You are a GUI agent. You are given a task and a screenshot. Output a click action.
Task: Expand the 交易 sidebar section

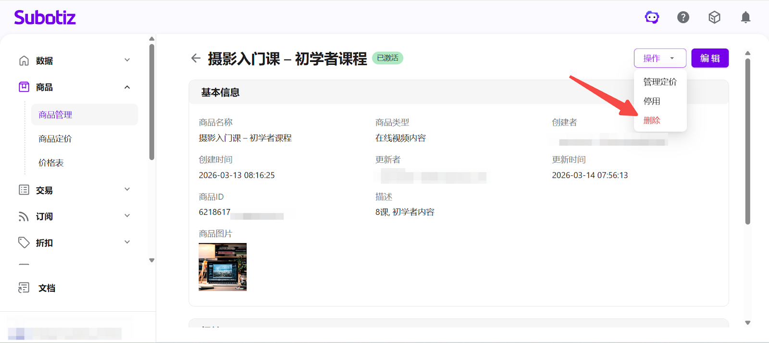(x=127, y=190)
